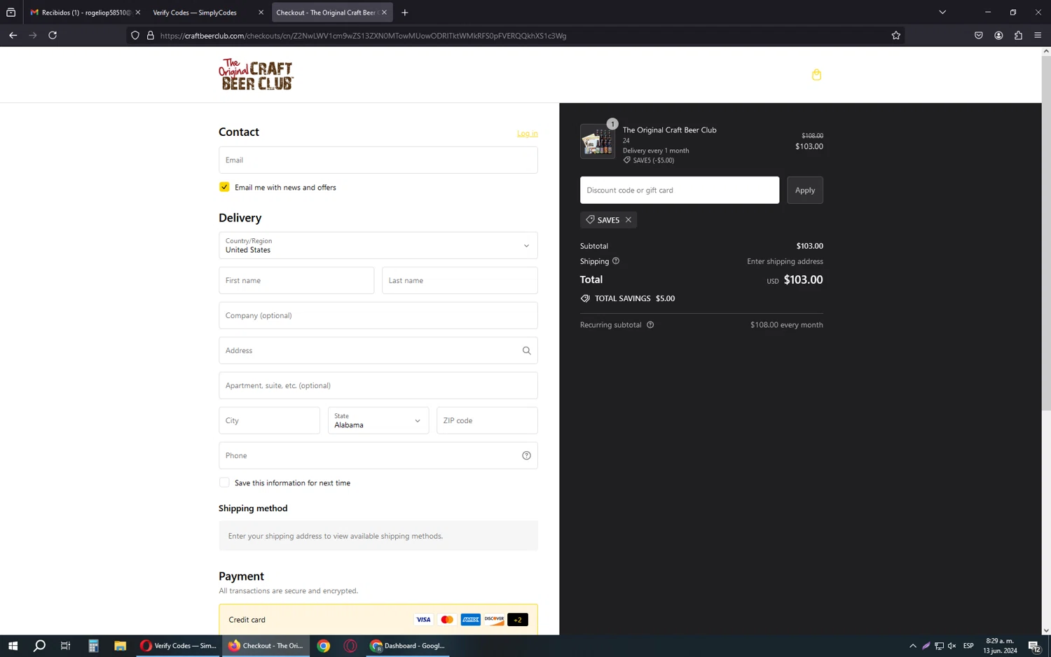Open the Pocket save icon
Screen dimensions: 1051x657
[x=979, y=36]
